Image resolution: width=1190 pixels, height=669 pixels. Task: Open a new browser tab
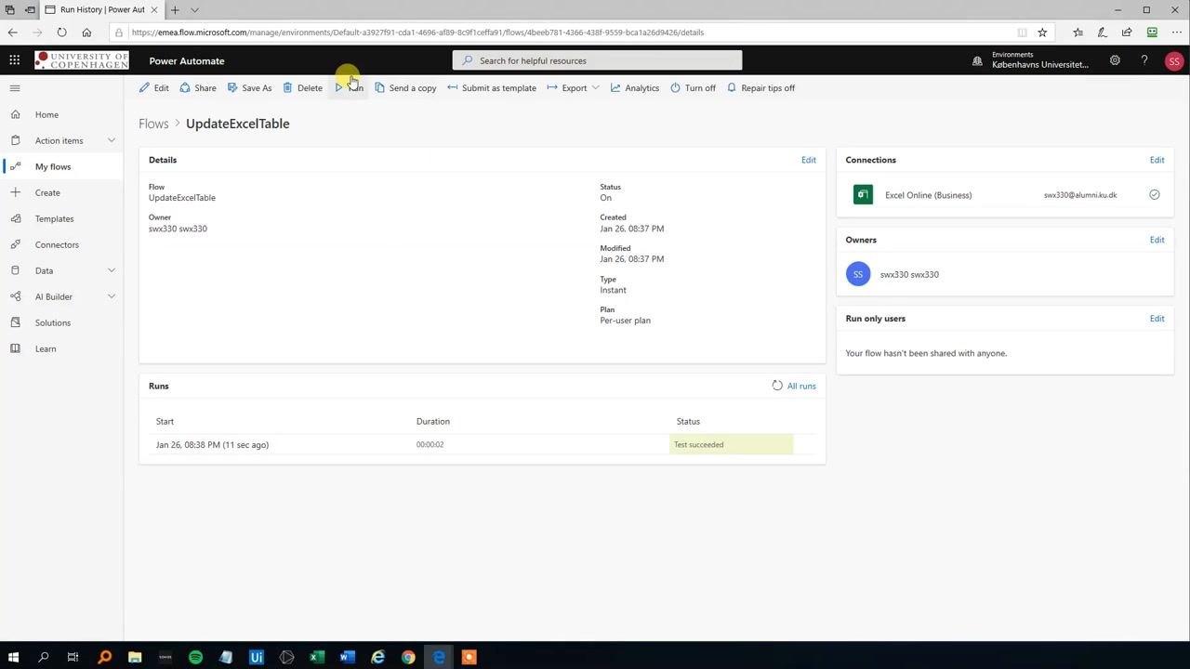[x=175, y=10]
